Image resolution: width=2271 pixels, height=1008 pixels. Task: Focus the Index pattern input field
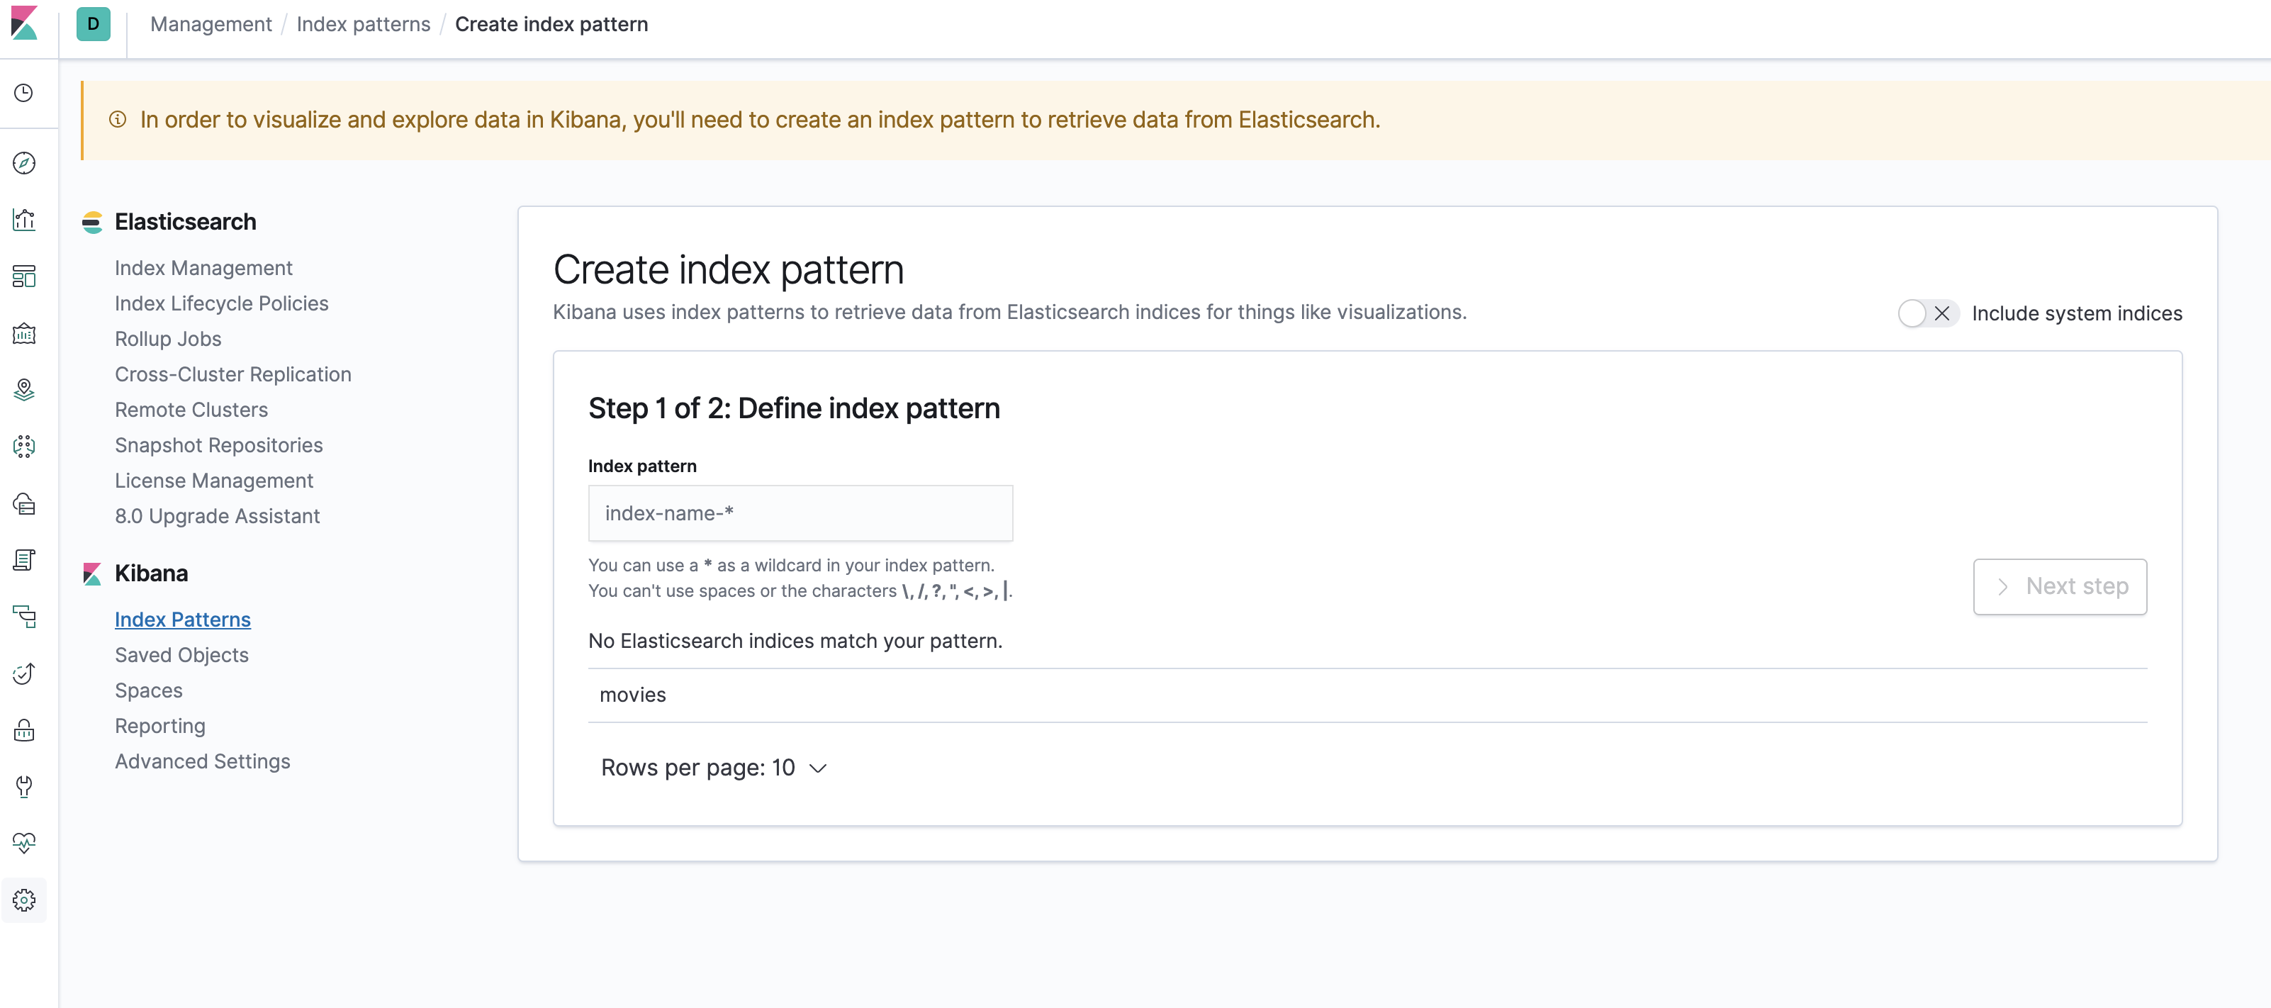tap(800, 513)
